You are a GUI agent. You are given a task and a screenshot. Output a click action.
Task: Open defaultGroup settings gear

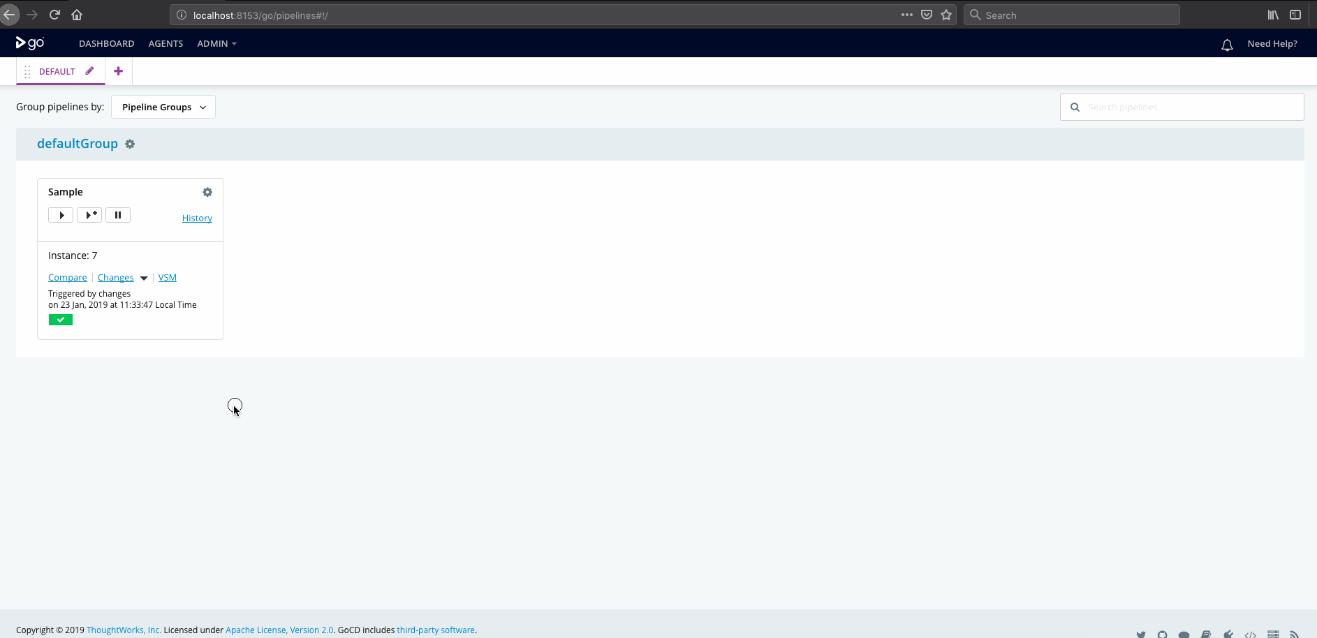130,144
